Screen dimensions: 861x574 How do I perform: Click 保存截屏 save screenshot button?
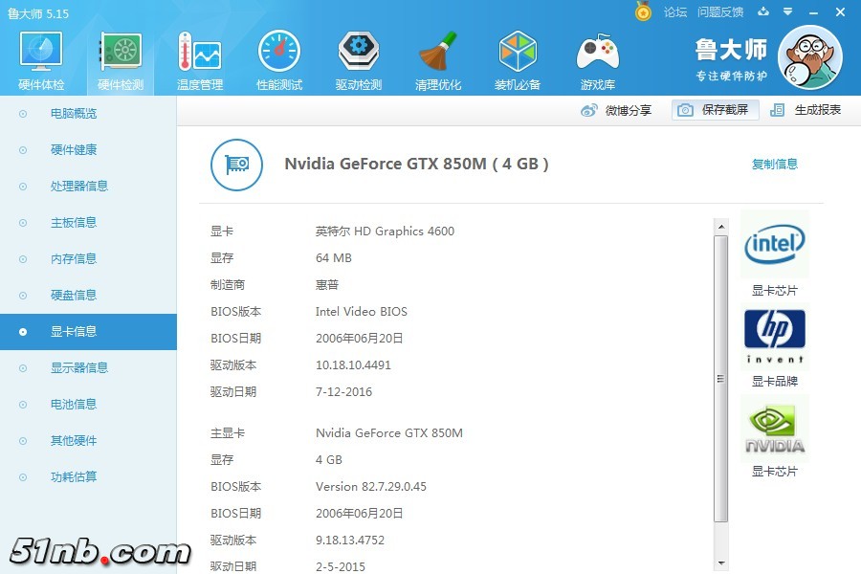click(716, 110)
